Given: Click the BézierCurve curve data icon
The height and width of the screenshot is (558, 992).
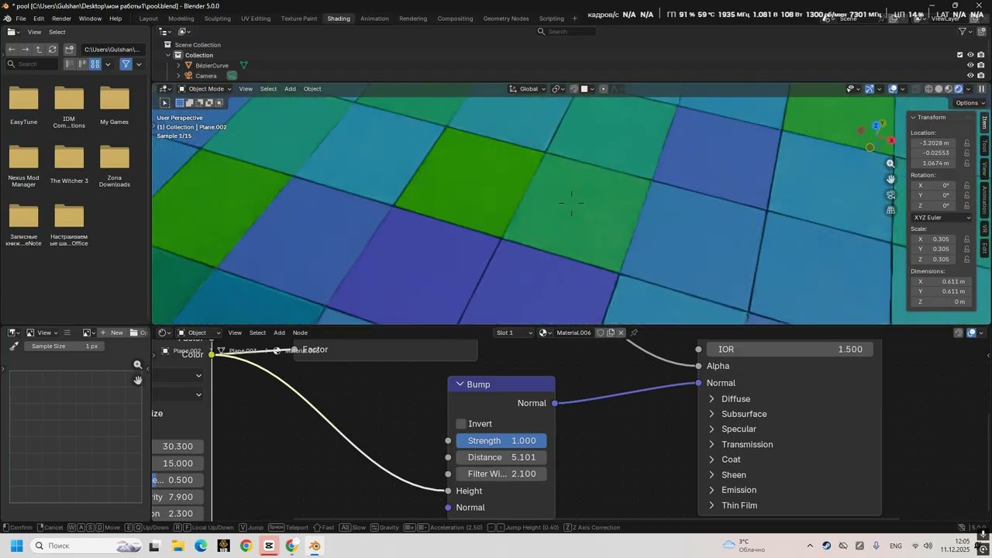Looking at the screenshot, I should pos(243,66).
